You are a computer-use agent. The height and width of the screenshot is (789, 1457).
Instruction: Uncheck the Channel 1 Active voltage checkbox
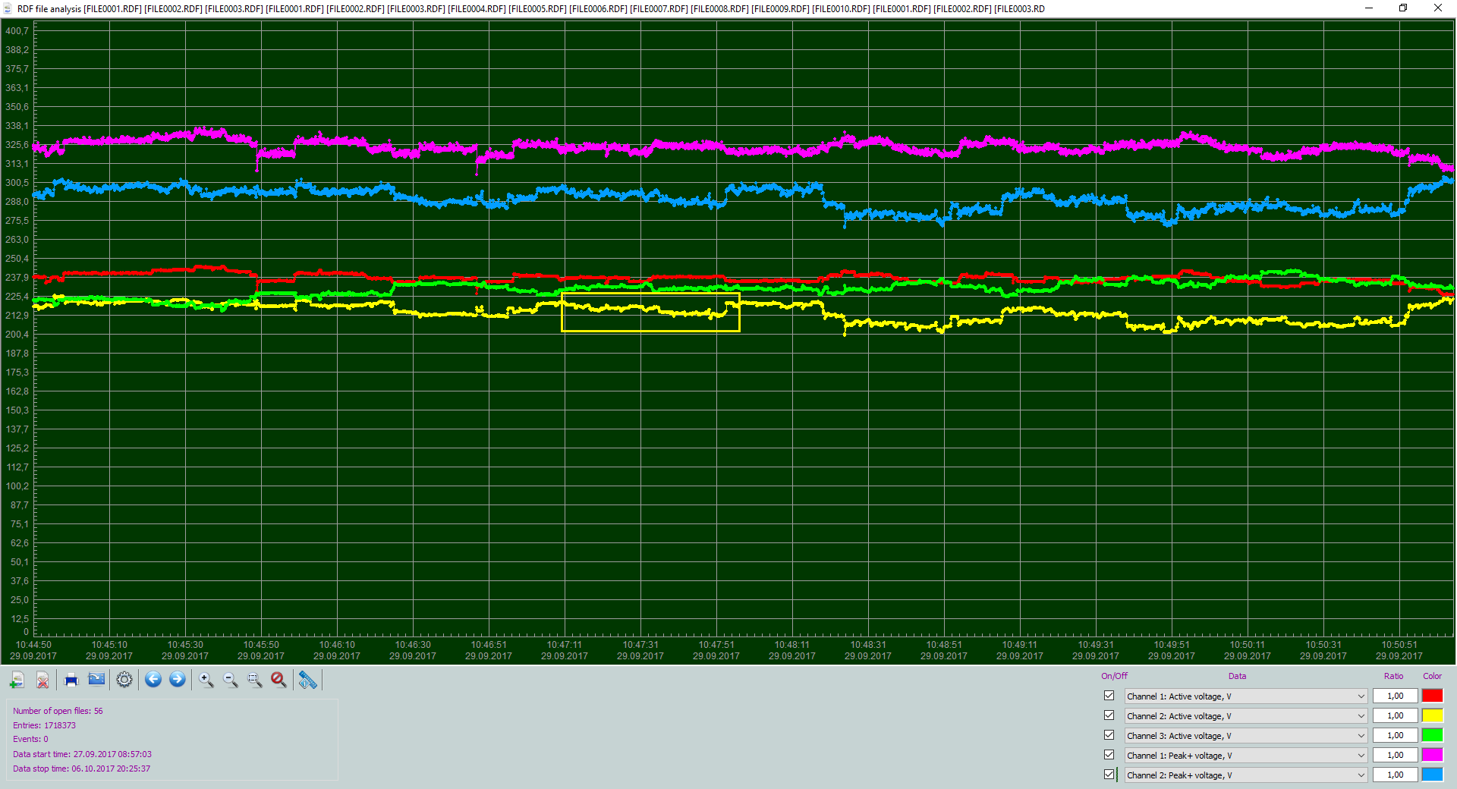pyautogui.click(x=1109, y=696)
